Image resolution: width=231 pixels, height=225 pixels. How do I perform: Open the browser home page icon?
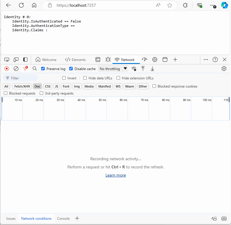point(34,5)
